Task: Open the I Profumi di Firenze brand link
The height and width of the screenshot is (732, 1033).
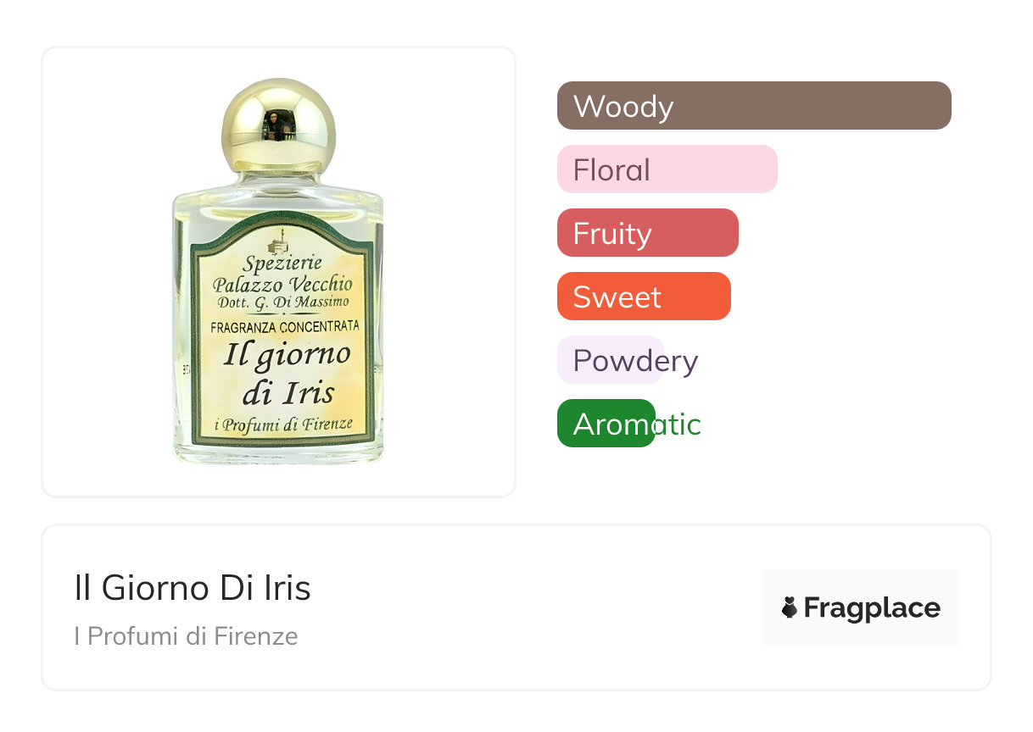Action: click(186, 636)
